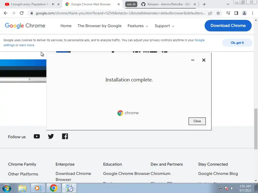Screen dimensions: 258x193
Task: Open the installer disc icon in the taskbar
Action: pos(69,188)
